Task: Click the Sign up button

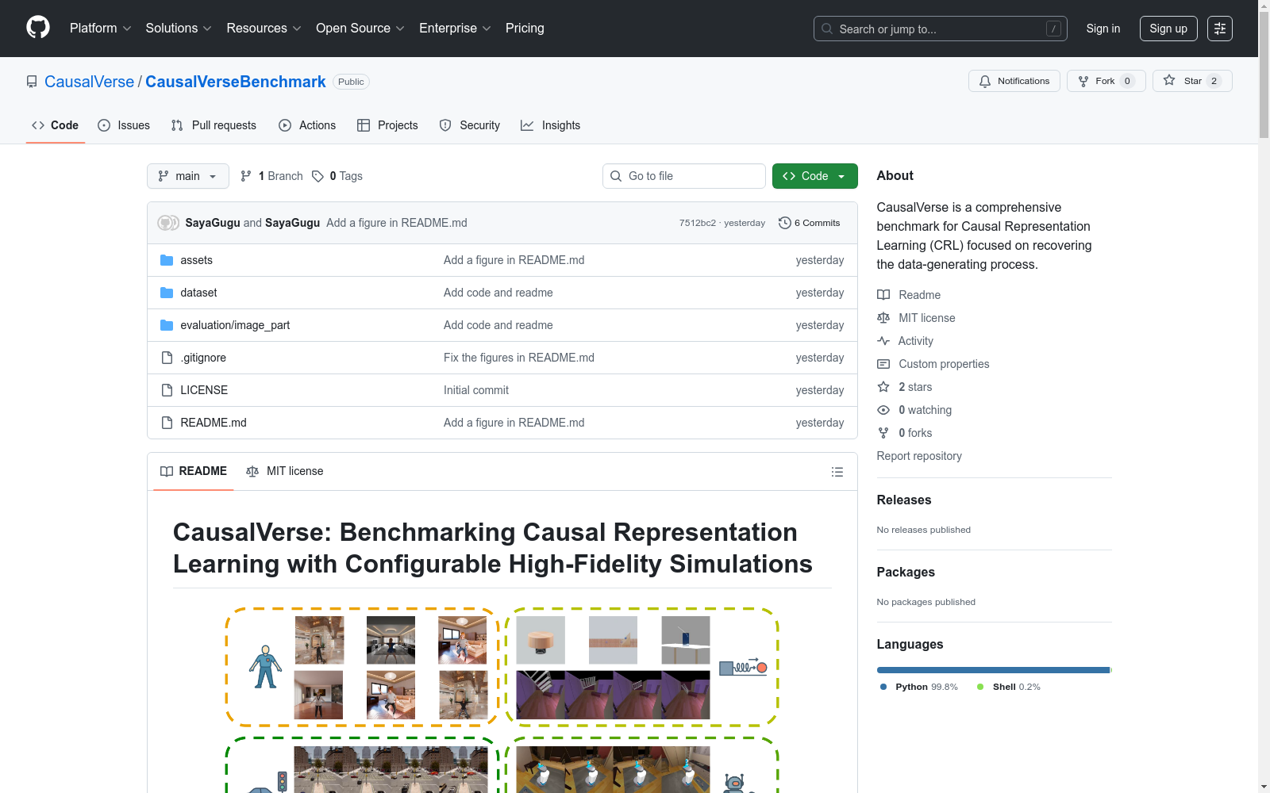Action: pos(1168,29)
